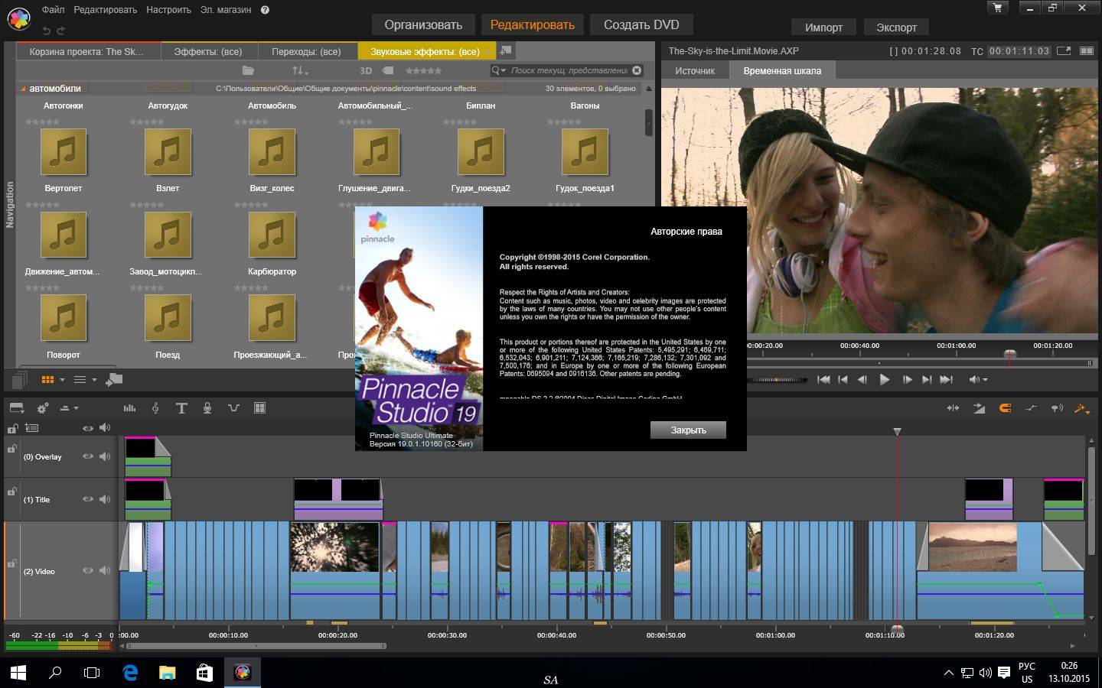Viewport: 1102px width, 688px height.
Task: Click the undo arrow icon
Action: [x=47, y=31]
